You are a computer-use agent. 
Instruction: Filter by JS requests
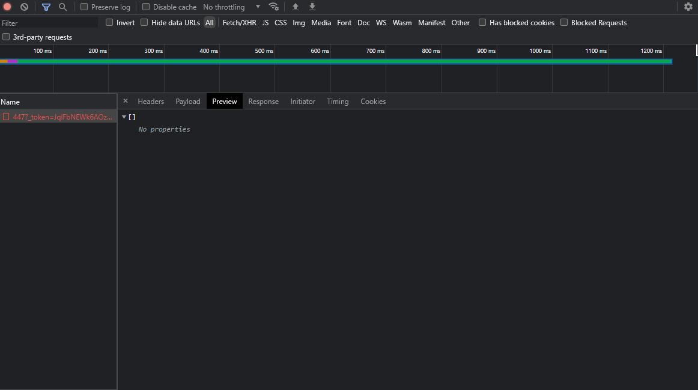(266, 23)
